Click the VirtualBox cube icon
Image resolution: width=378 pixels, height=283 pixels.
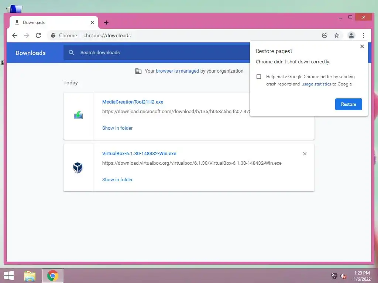[x=78, y=168]
